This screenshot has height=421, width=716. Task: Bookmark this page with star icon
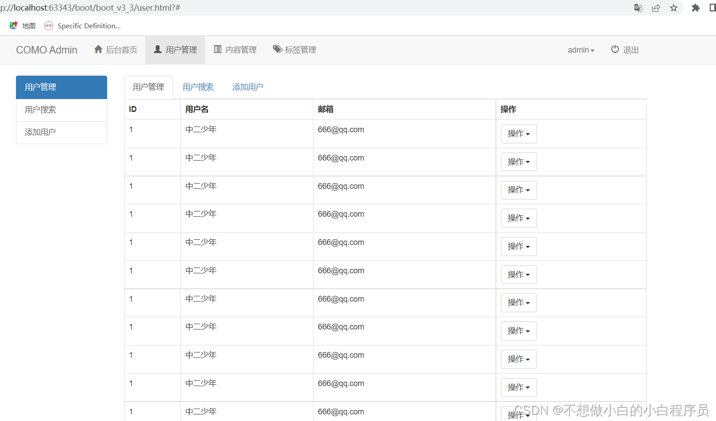pyautogui.click(x=673, y=8)
